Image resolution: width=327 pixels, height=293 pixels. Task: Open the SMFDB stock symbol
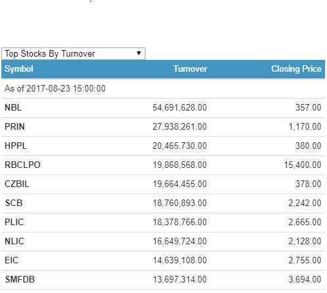[x=20, y=279]
